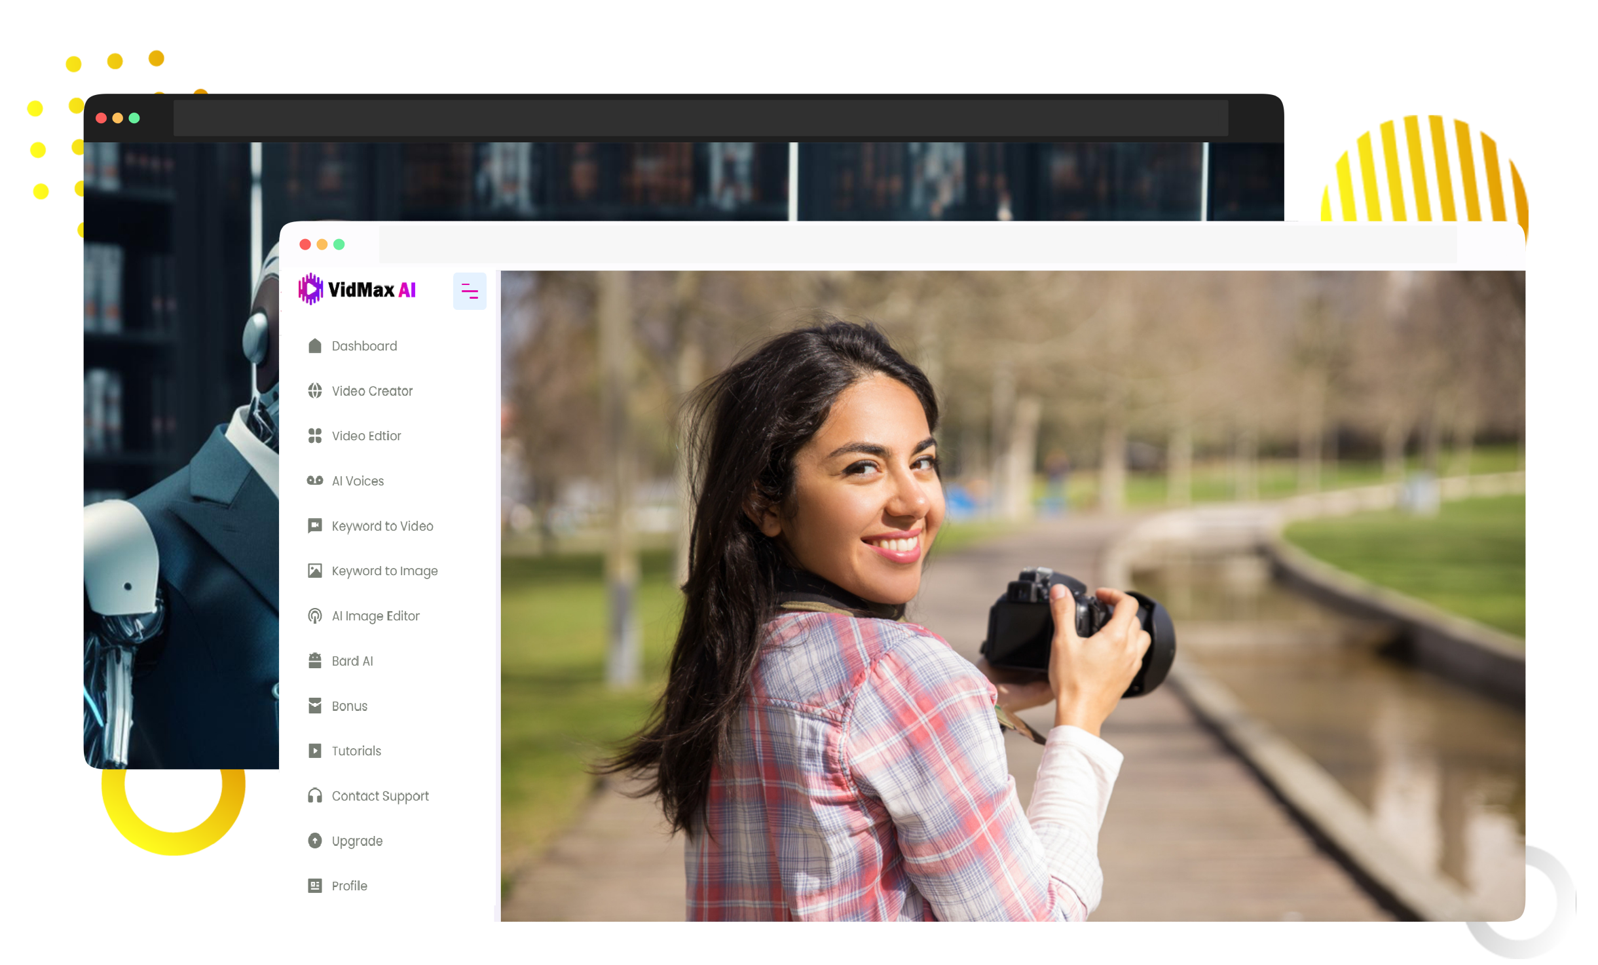Open the Tutorials menu item
The height and width of the screenshot is (965, 1598).
[356, 751]
